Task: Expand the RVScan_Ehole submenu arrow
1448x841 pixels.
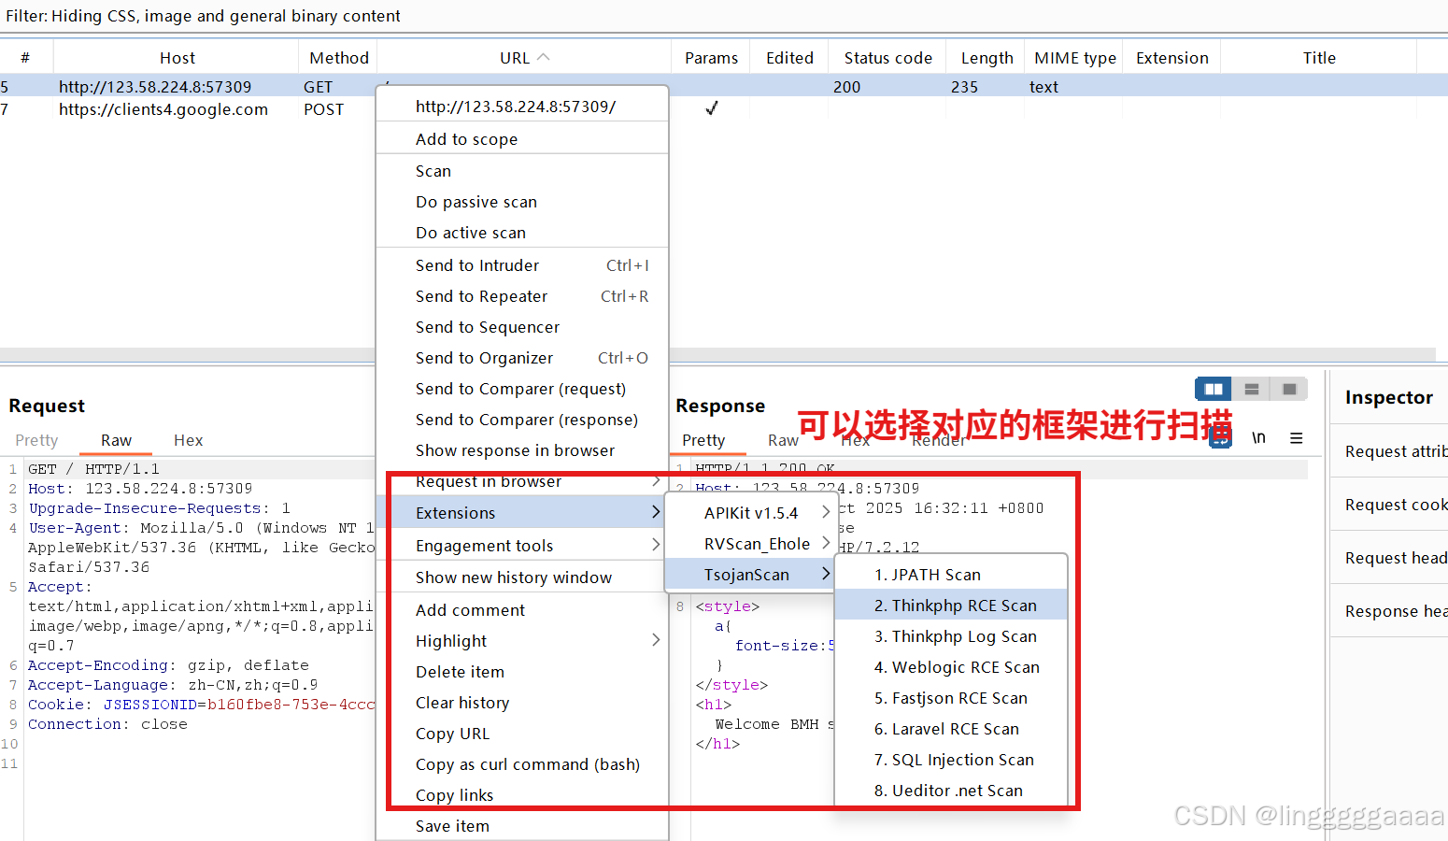Action: (826, 543)
